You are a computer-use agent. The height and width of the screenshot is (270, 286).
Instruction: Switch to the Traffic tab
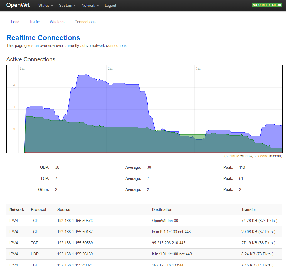[34, 22]
